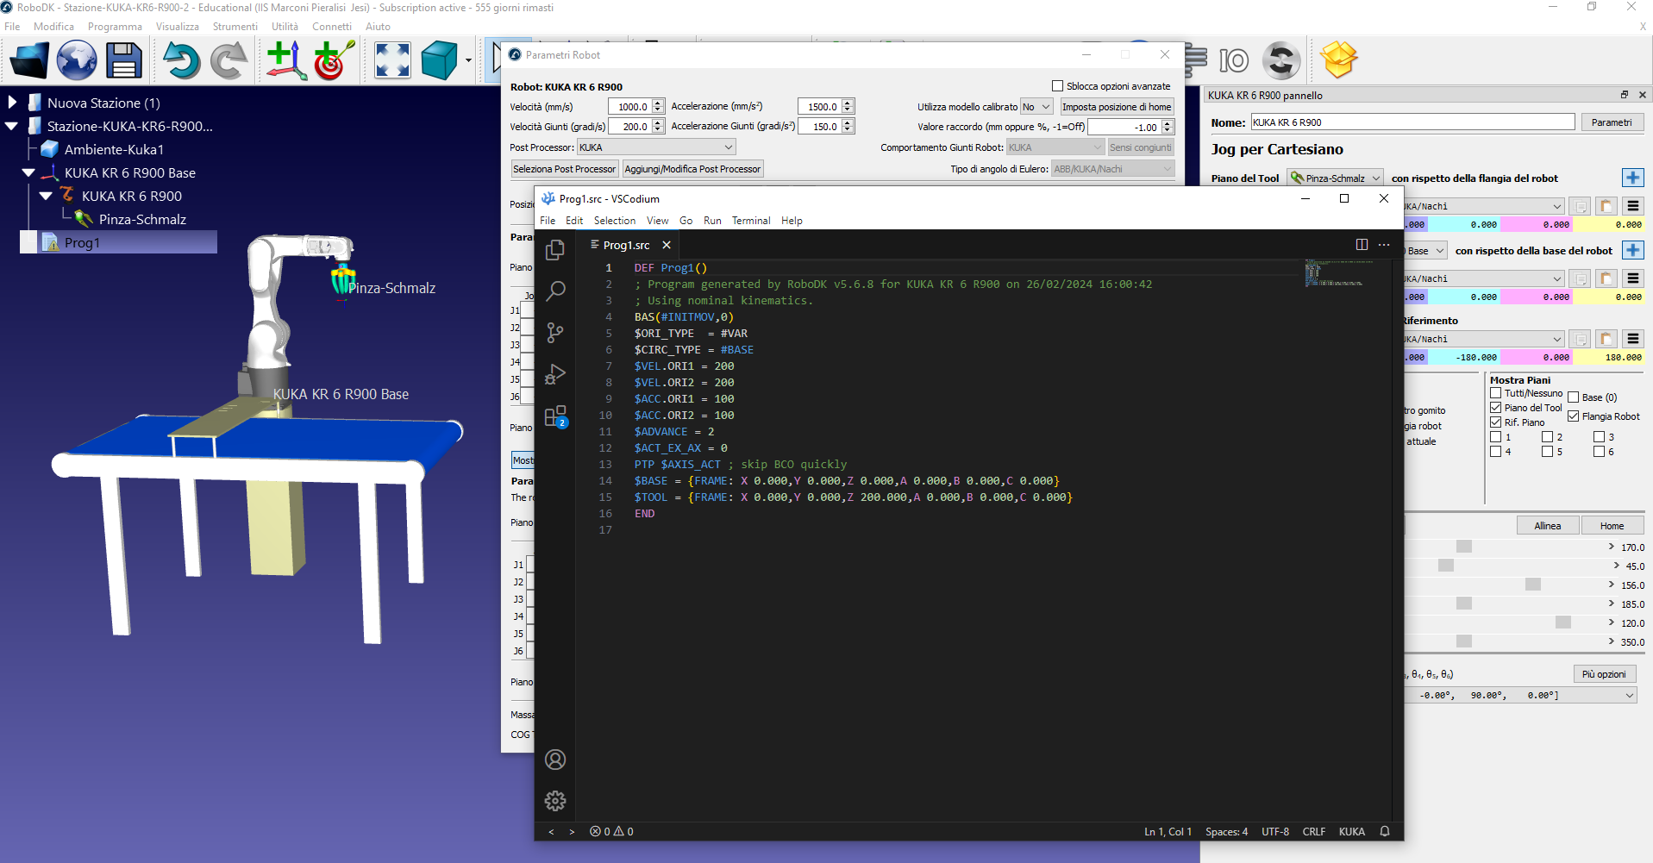Open the Programma menu in RoboDK
Image resolution: width=1653 pixels, height=863 pixels.
pos(115,27)
